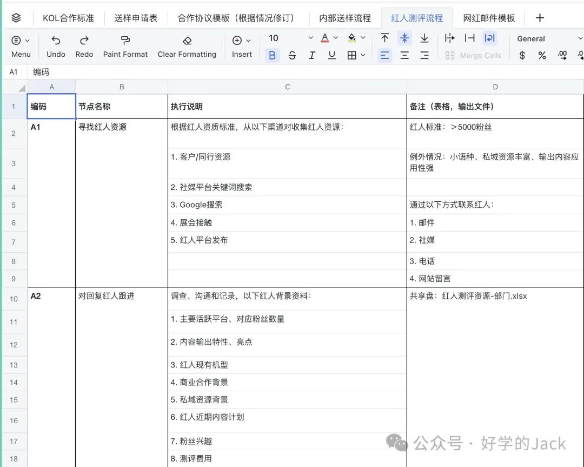Align text left
This screenshot has height=467, width=584.
pyautogui.click(x=385, y=56)
